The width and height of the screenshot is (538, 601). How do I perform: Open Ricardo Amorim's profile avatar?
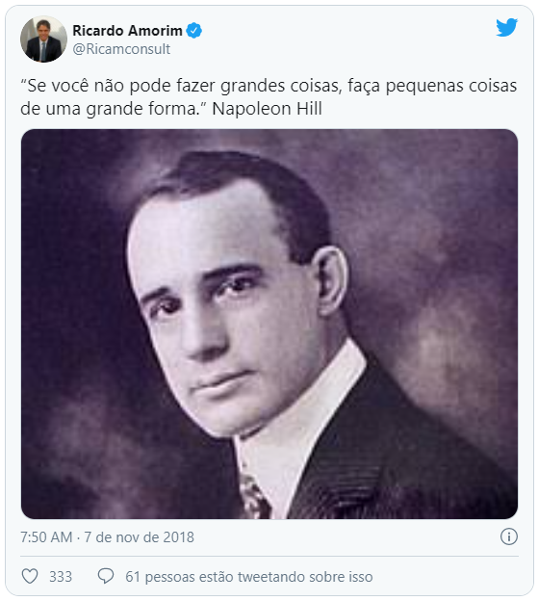[x=43, y=39]
